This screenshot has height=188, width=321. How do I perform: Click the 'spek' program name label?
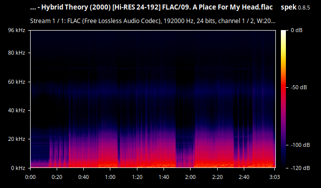coord(288,8)
